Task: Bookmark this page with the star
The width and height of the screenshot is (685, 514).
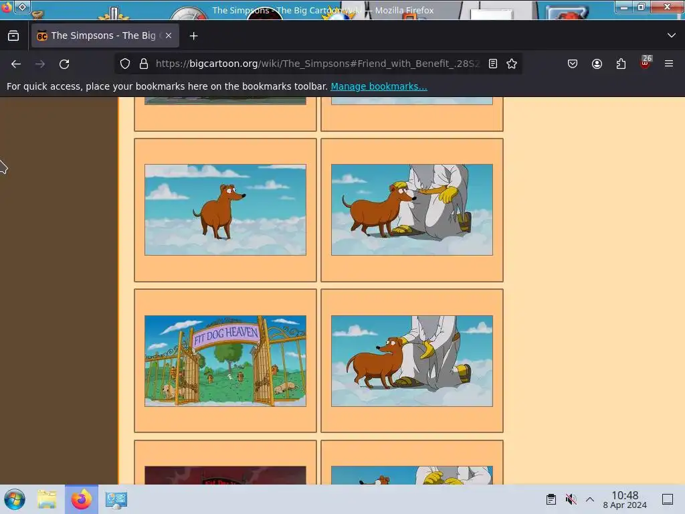Action: pos(512,64)
